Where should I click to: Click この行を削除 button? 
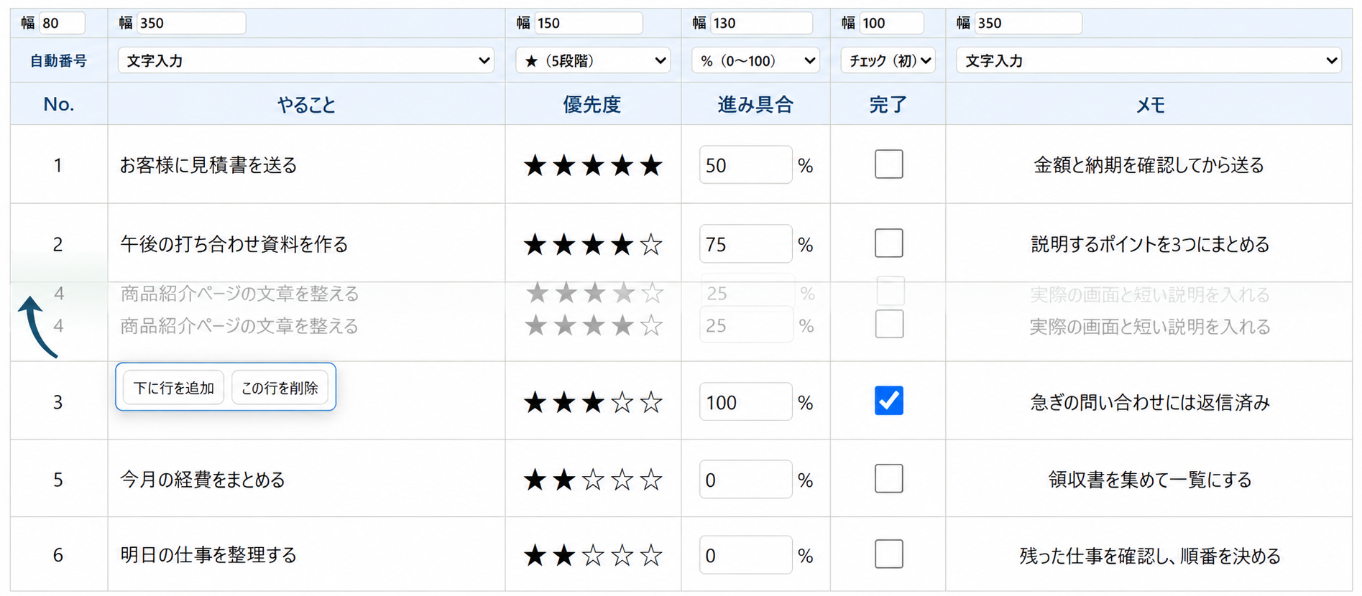tap(280, 388)
